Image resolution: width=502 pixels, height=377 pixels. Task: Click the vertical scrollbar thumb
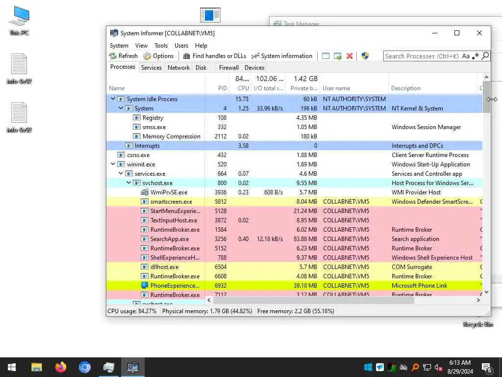click(x=486, y=97)
